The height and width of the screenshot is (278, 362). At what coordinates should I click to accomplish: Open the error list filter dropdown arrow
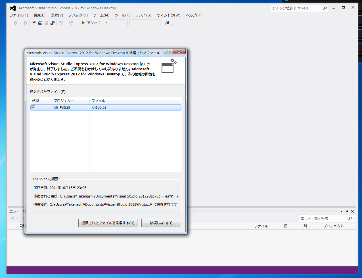tap(17, 218)
